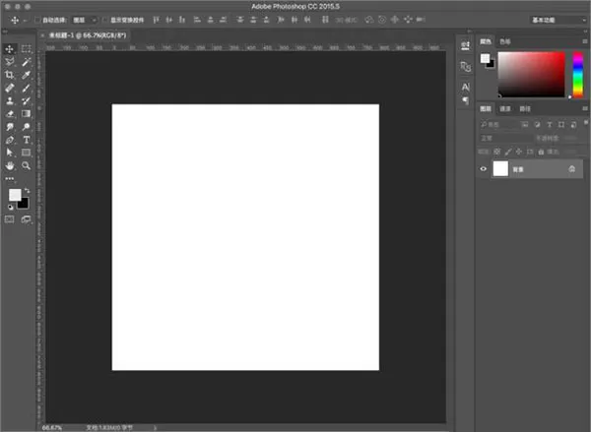Switch to the 路径 paths tab
591x432 pixels.
click(525, 109)
